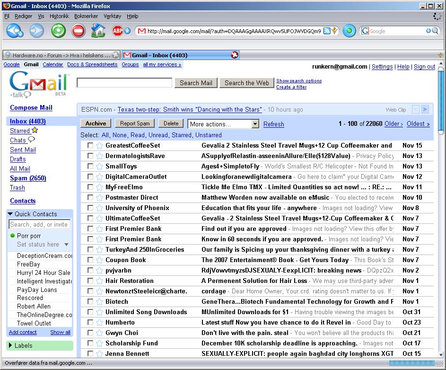Click the Firefox forward arrow button
Viewport: 446px width, 370px height.
coord(37,31)
